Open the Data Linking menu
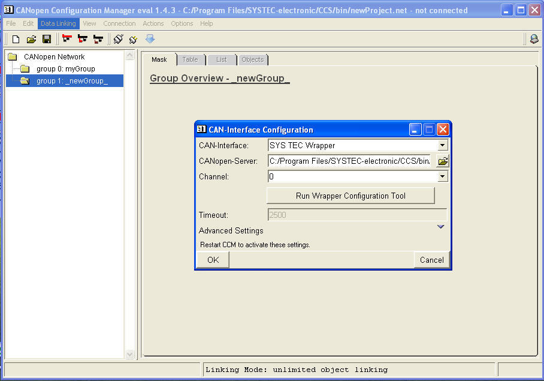The image size is (544, 381). 58,23
